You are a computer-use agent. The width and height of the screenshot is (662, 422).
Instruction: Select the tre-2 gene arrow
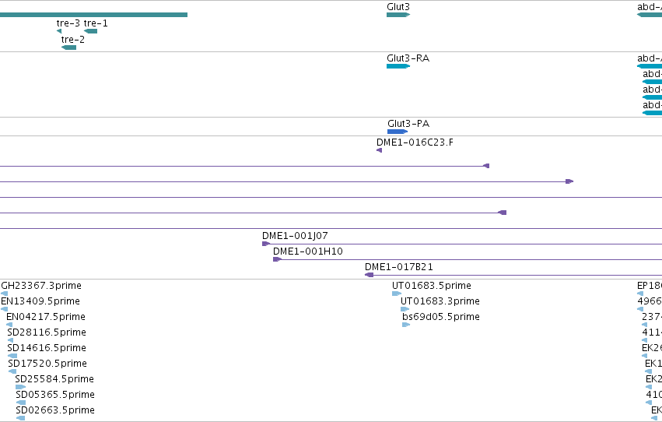(x=68, y=47)
